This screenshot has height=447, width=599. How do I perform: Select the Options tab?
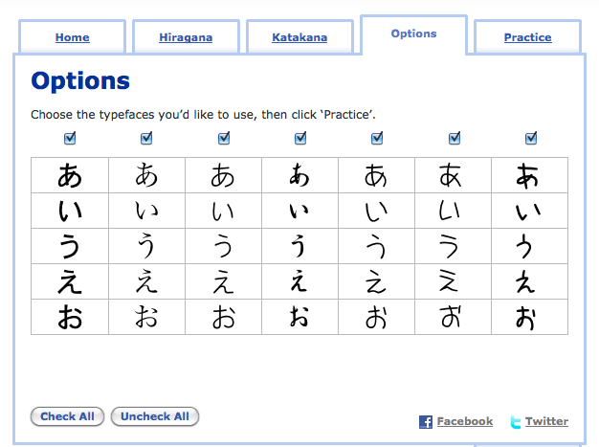[413, 34]
